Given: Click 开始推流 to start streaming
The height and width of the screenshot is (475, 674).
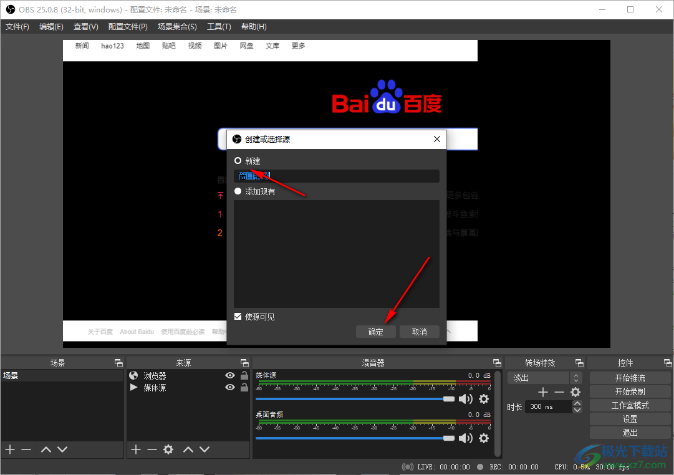Looking at the screenshot, I should (630, 378).
